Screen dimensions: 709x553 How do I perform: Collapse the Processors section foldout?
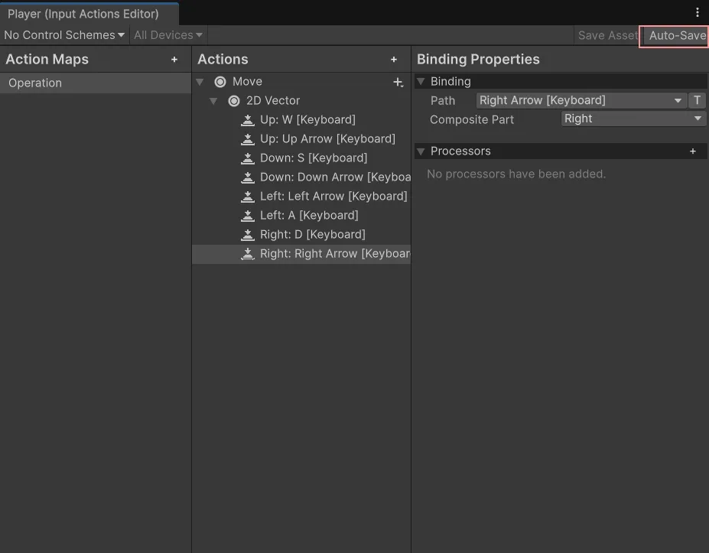click(x=421, y=151)
